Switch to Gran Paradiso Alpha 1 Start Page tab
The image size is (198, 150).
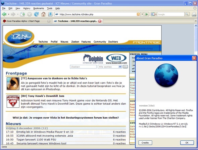(x=26, y=21)
